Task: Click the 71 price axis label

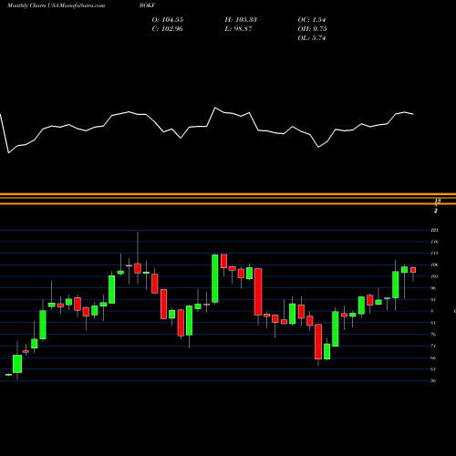Action: click(434, 346)
